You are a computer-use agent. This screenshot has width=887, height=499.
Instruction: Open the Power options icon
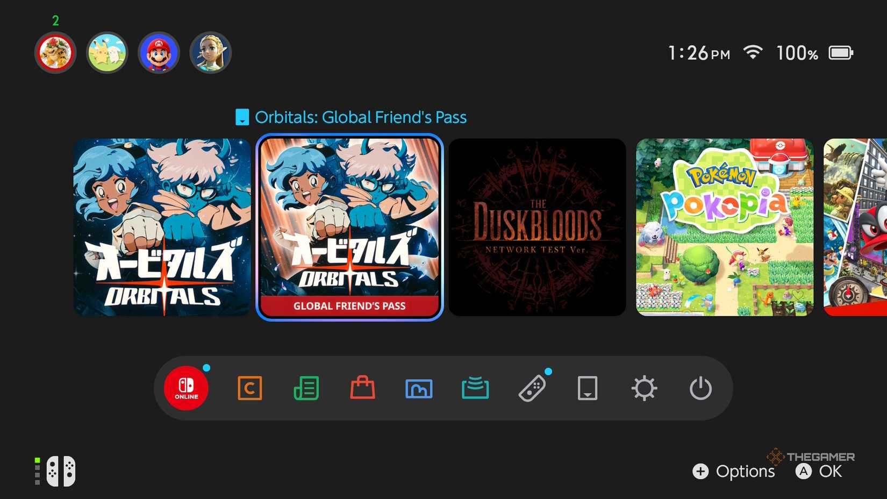(x=700, y=388)
